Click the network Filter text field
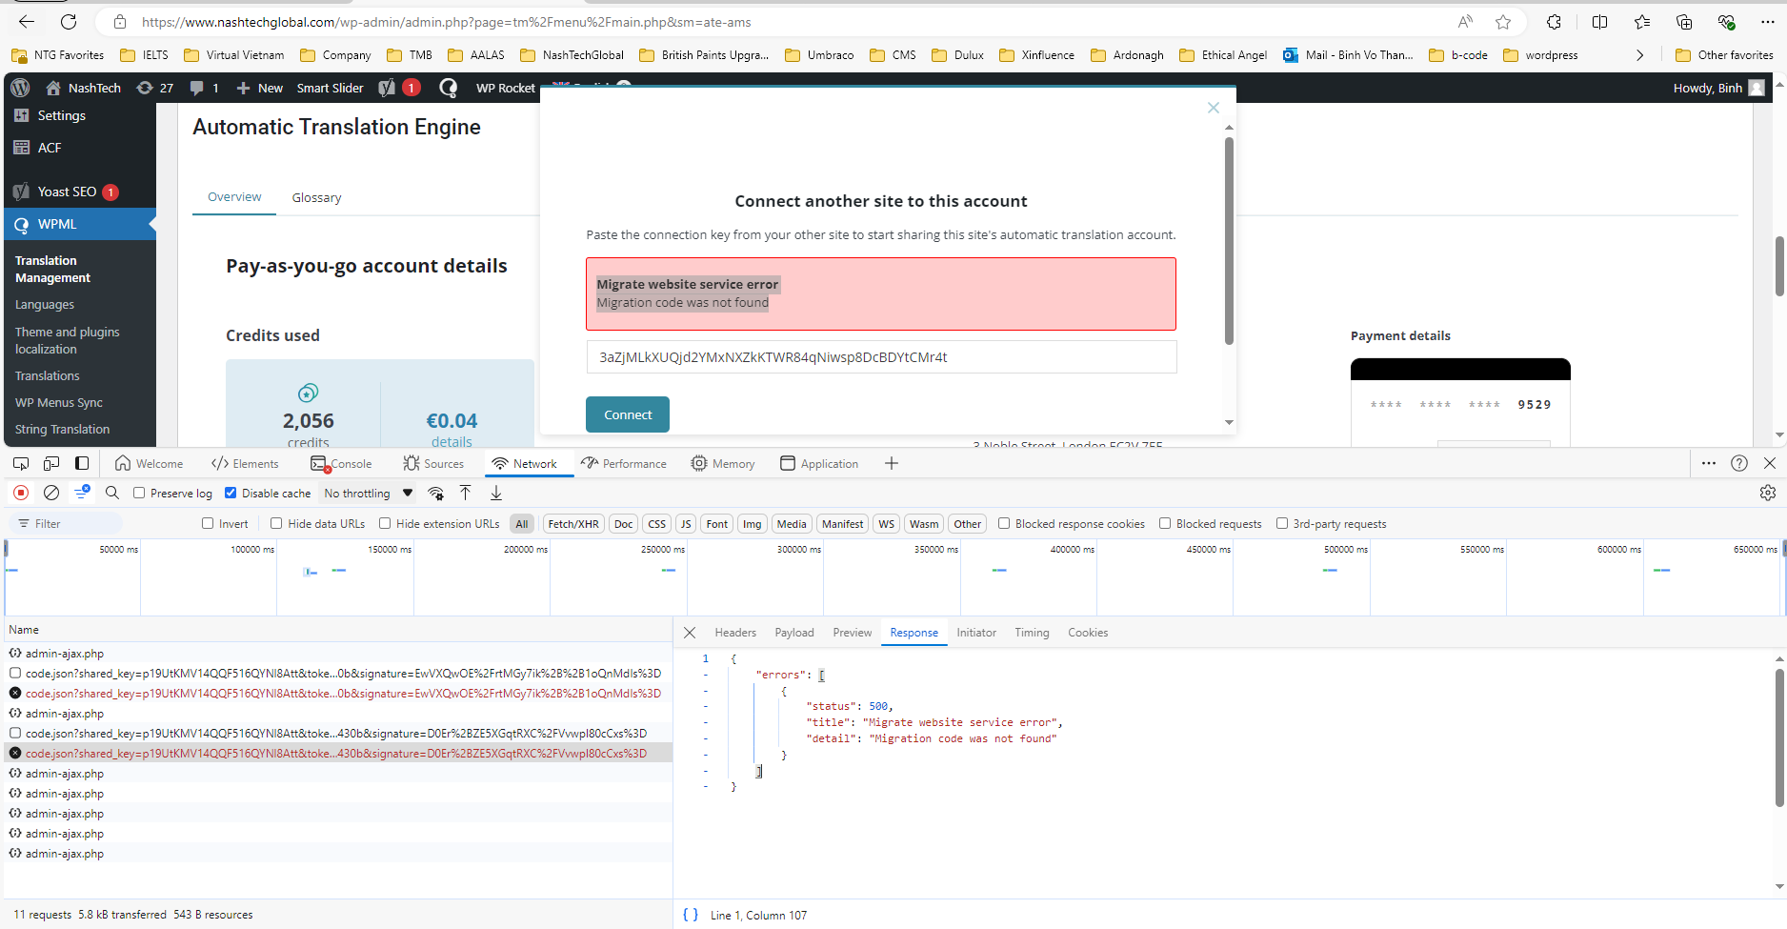This screenshot has height=929, width=1787. click(67, 523)
